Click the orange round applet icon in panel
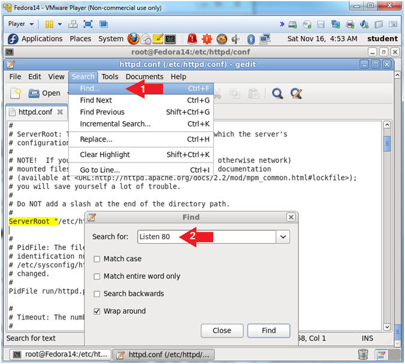Viewport: 405px width, 364px height. coord(222,39)
